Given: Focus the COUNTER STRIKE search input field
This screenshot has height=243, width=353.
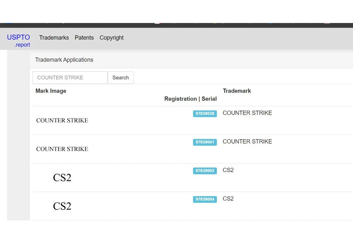Looking at the screenshot, I should point(70,78).
